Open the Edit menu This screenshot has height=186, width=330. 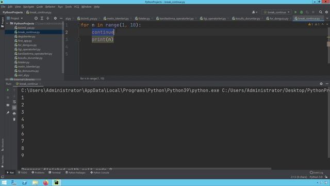pyautogui.click(x=10, y=7)
